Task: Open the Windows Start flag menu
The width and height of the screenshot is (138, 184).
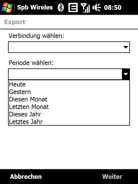Action: [7, 7]
